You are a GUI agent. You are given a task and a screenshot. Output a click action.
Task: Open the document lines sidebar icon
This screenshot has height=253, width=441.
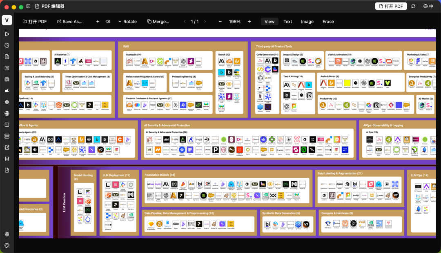tap(7, 56)
